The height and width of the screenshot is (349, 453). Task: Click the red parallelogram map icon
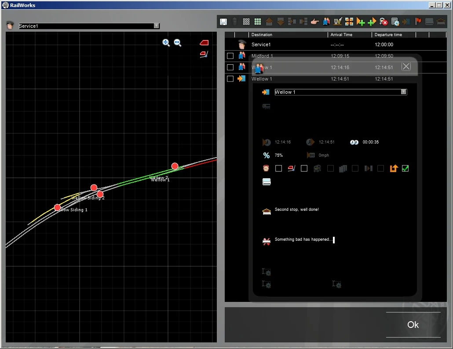pyautogui.click(x=204, y=43)
